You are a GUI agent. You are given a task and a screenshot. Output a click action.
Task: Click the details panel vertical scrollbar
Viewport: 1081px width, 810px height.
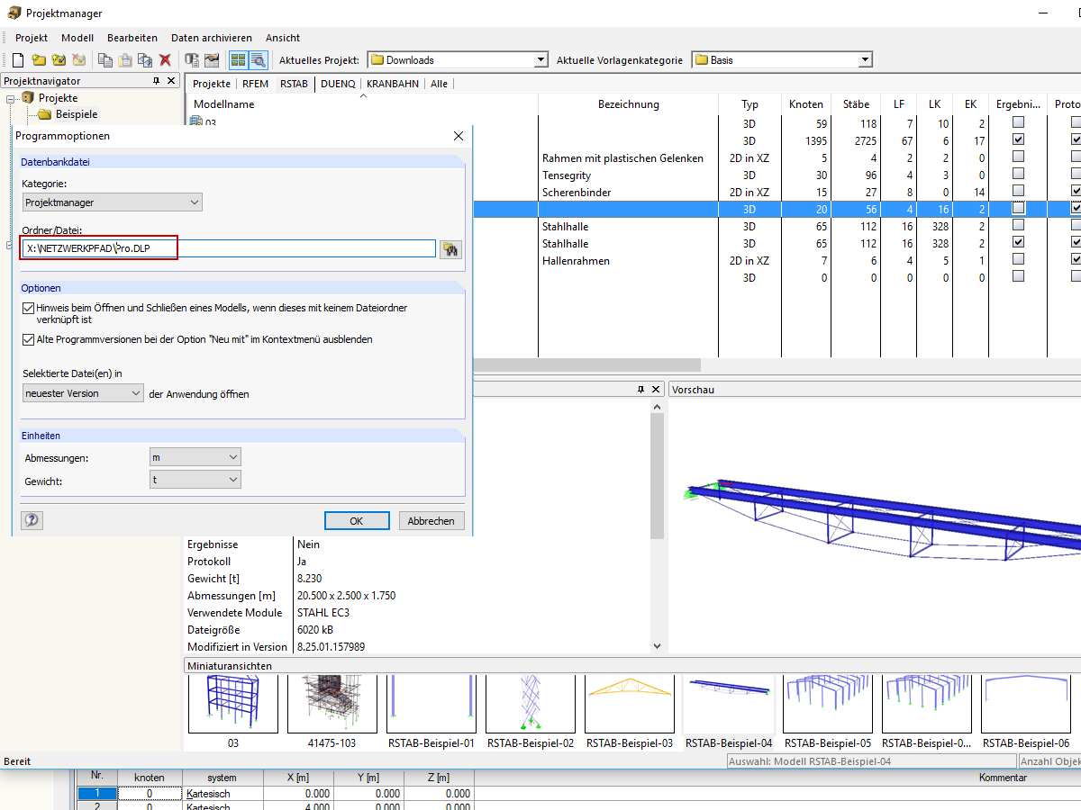coord(657,475)
